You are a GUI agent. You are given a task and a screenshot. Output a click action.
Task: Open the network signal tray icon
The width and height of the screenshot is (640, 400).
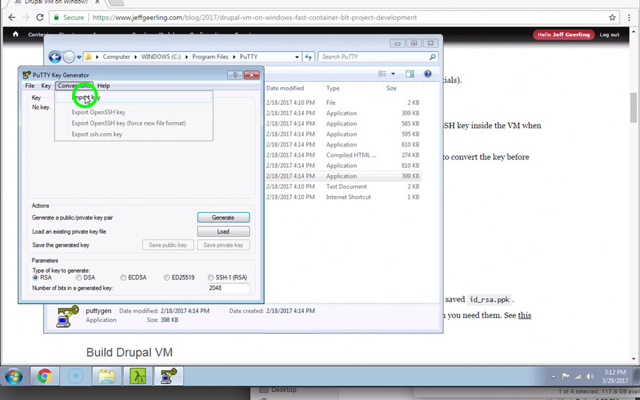click(577, 376)
